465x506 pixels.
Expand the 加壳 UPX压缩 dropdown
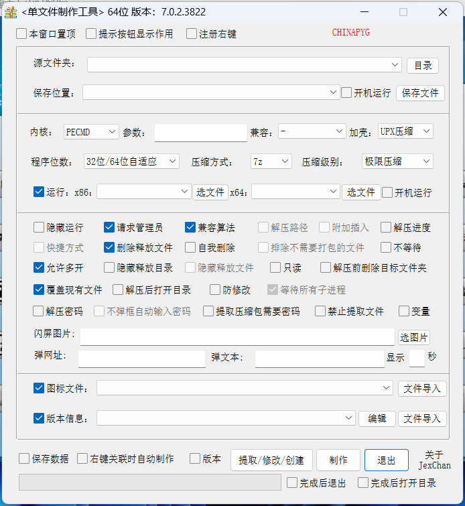coord(405,131)
